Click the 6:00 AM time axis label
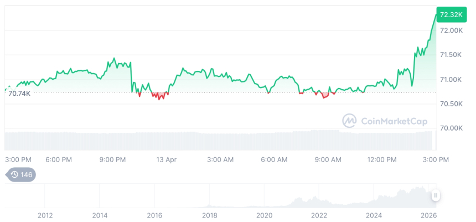The height and width of the screenshot is (222, 476). pos(274,159)
